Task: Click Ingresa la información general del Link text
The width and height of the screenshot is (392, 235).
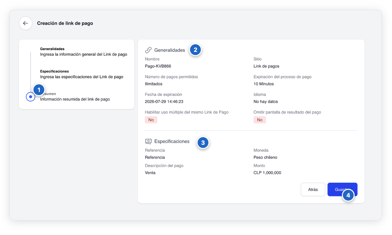Action: [x=84, y=54]
